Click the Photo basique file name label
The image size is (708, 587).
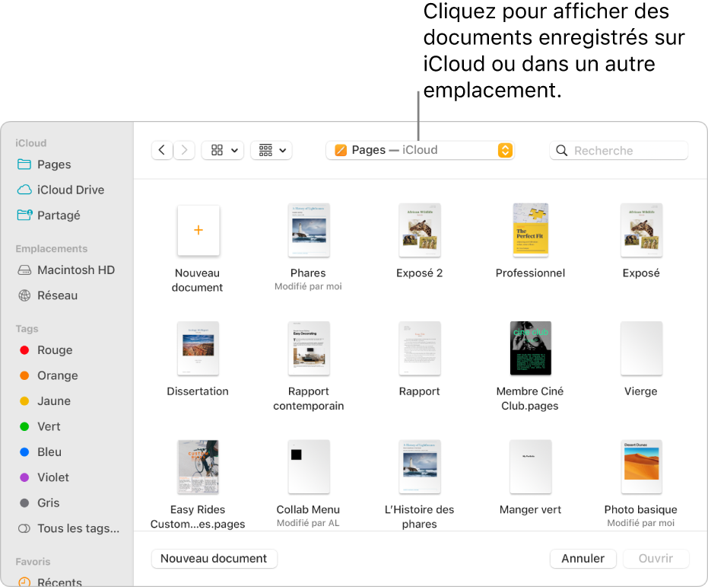[x=641, y=510]
